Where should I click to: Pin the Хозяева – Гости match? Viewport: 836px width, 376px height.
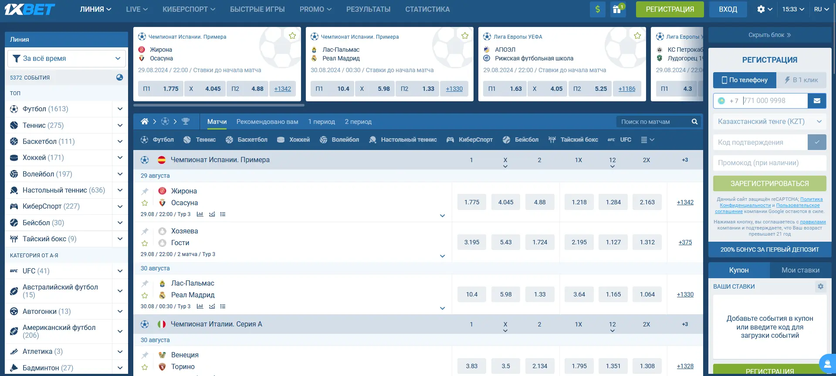[145, 231]
